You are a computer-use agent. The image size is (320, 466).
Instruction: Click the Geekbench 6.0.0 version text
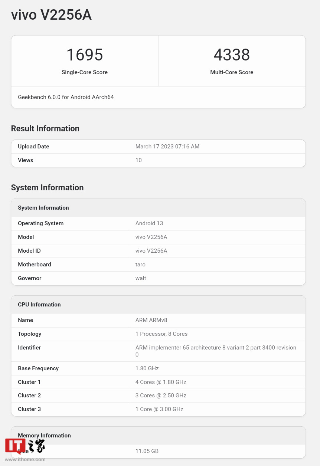pos(66,97)
